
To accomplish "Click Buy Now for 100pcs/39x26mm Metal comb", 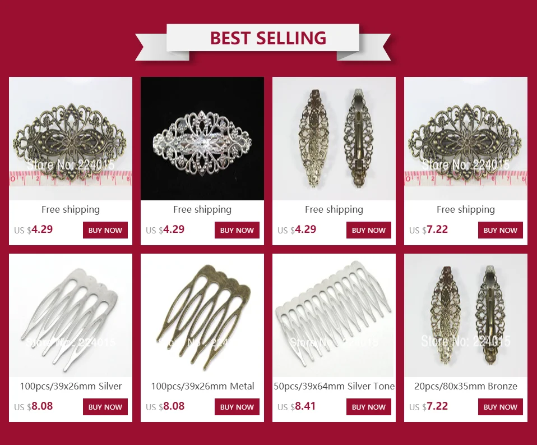I will tap(237, 407).
